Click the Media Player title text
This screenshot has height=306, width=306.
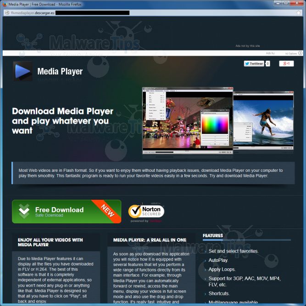pos(60,71)
